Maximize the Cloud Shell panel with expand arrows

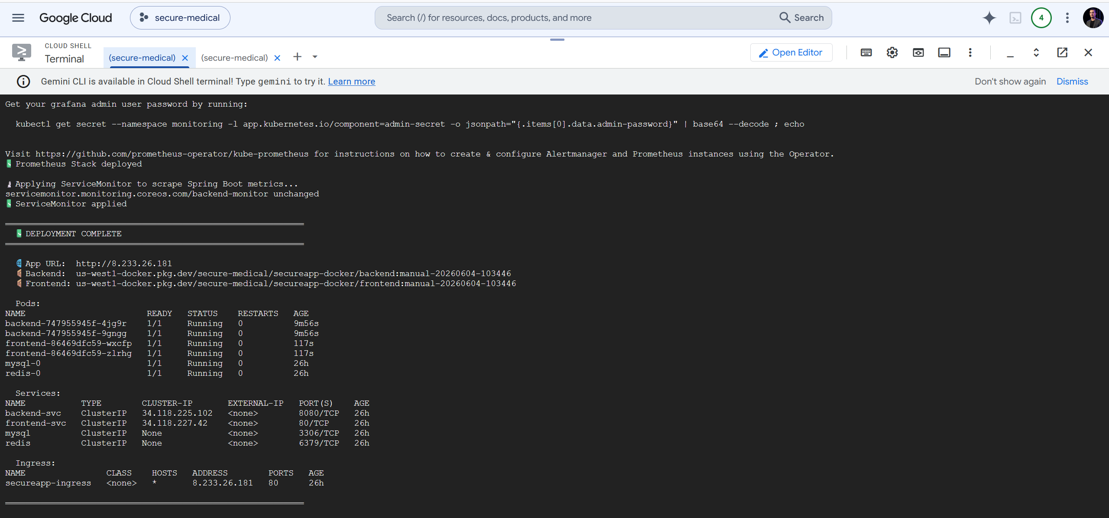(1036, 52)
